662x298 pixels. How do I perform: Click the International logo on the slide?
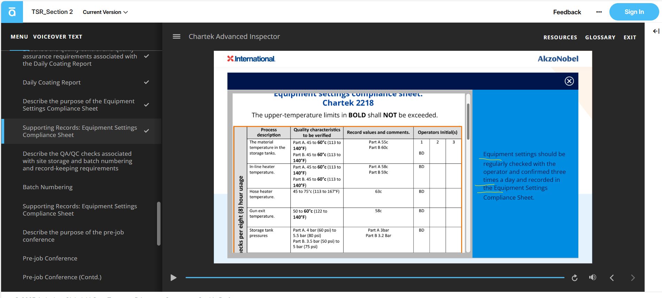pos(251,59)
